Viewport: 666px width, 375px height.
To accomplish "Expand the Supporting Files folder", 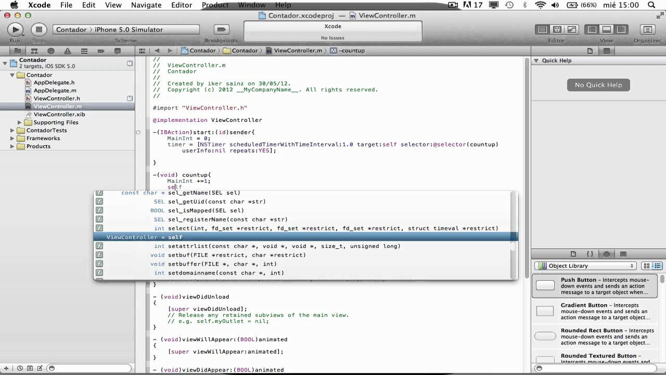I will [20, 122].
